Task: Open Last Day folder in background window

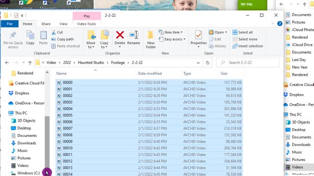Action: click(296, 60)
